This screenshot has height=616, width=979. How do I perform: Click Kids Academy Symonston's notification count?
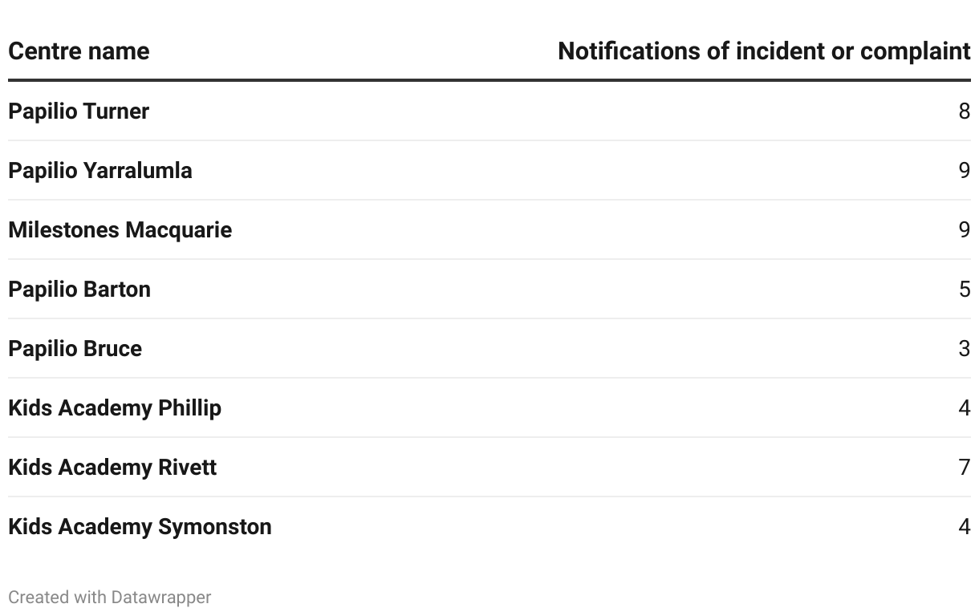point(964,526)
